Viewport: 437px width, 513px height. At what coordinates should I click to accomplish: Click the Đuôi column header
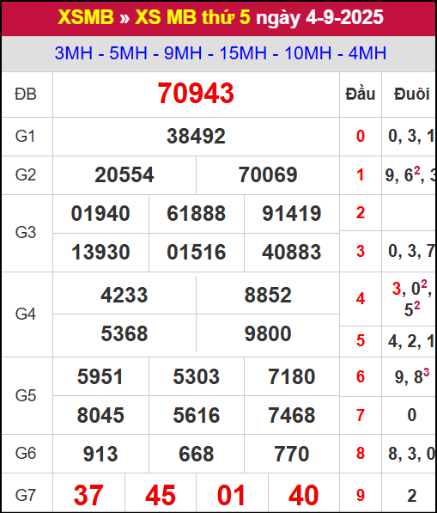(411, 95)
